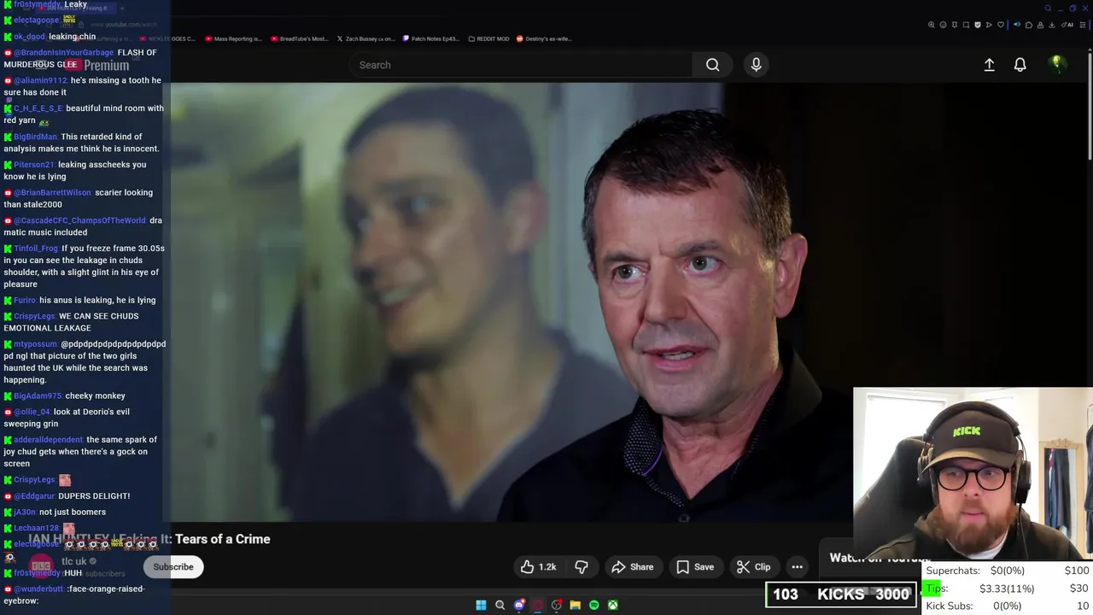Click the browser speaker sound icon

[1017, 25]
